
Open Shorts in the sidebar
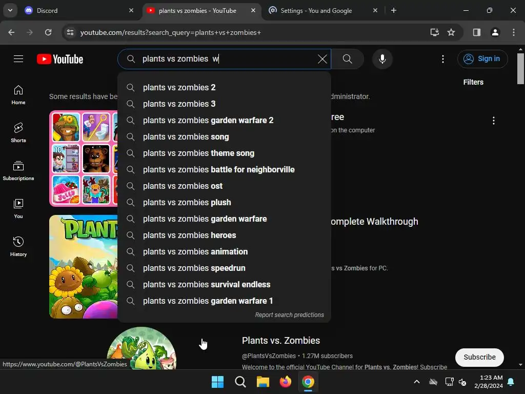(18, 133)
